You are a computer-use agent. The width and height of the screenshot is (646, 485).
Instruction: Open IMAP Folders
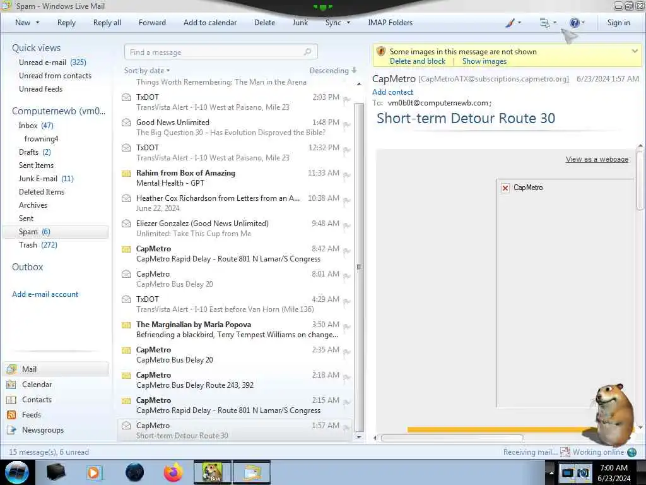[x=390, y=23]
